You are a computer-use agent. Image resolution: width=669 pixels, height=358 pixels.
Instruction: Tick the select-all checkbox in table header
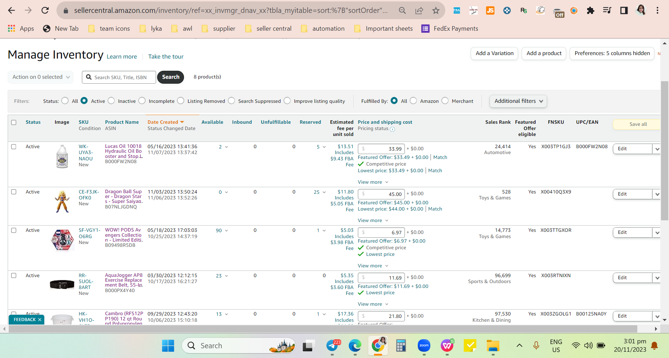click(14, 122)
